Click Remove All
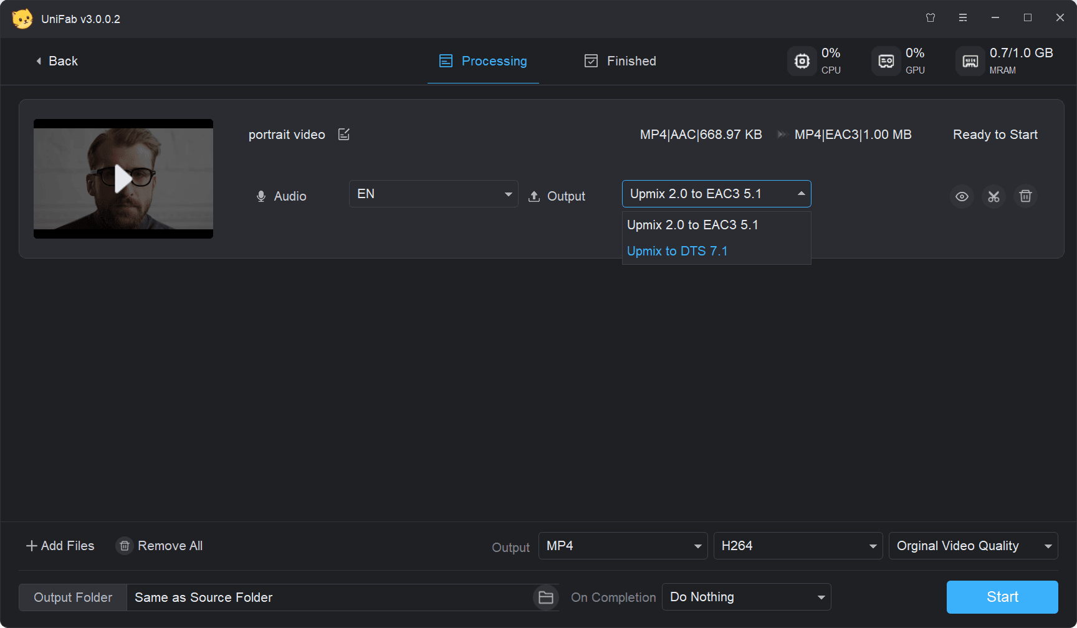Viewport: 1077px width, 628px height. [x=160, y=546]
